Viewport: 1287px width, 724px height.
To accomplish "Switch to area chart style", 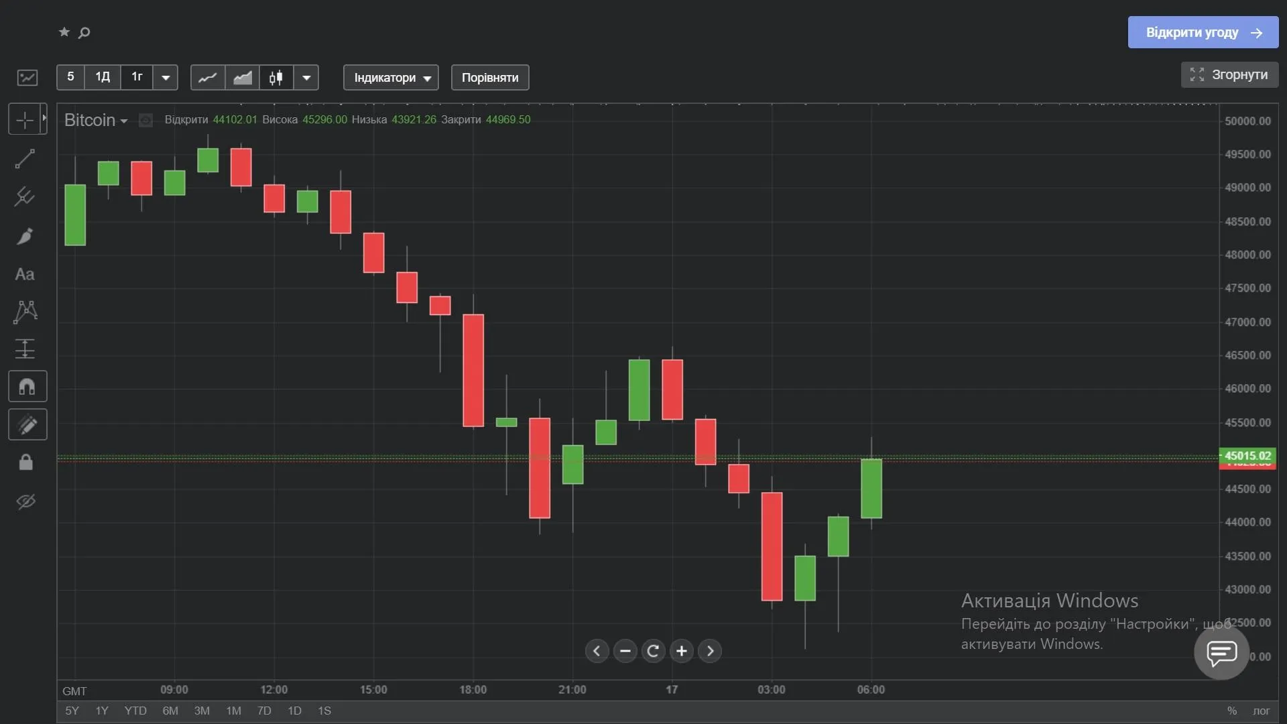I will (242, 77).
